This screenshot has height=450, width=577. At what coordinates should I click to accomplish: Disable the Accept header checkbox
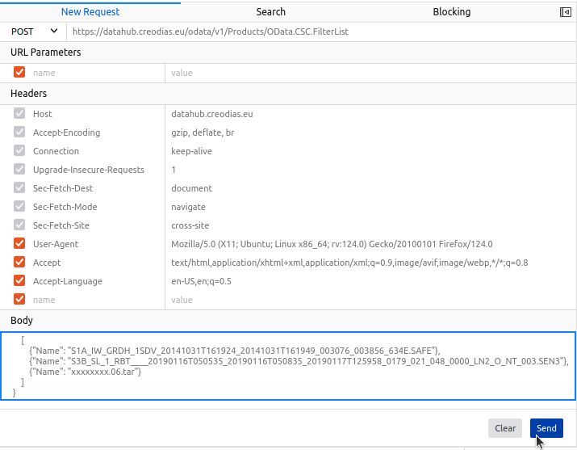coord(19,262)
